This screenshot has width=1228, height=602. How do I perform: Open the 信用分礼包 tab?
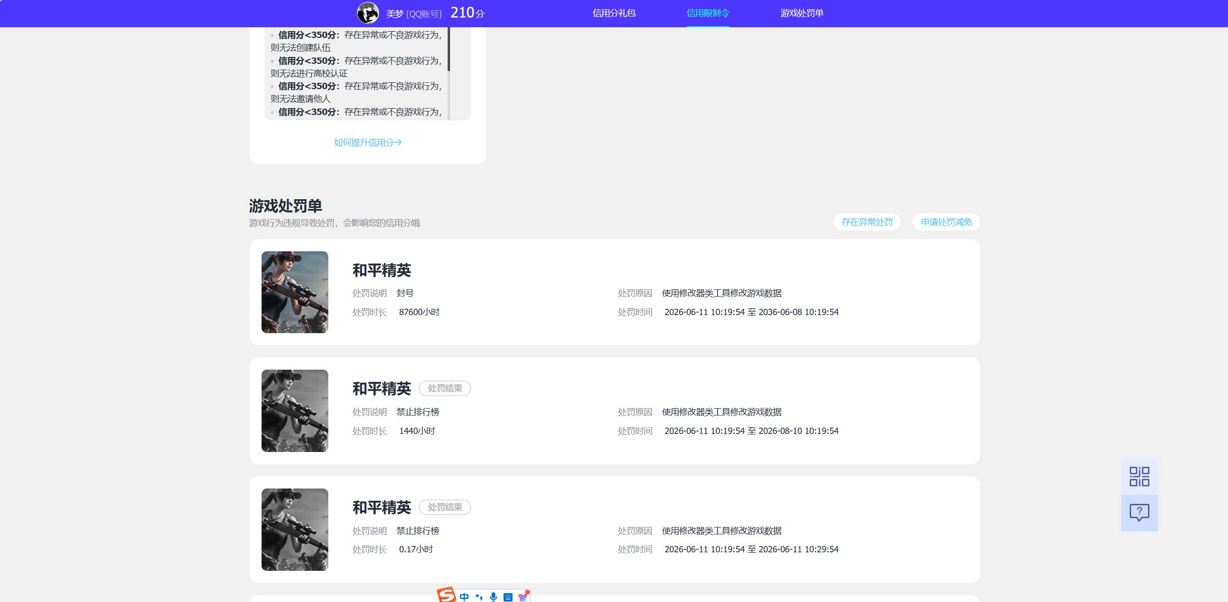pos(614,13)
